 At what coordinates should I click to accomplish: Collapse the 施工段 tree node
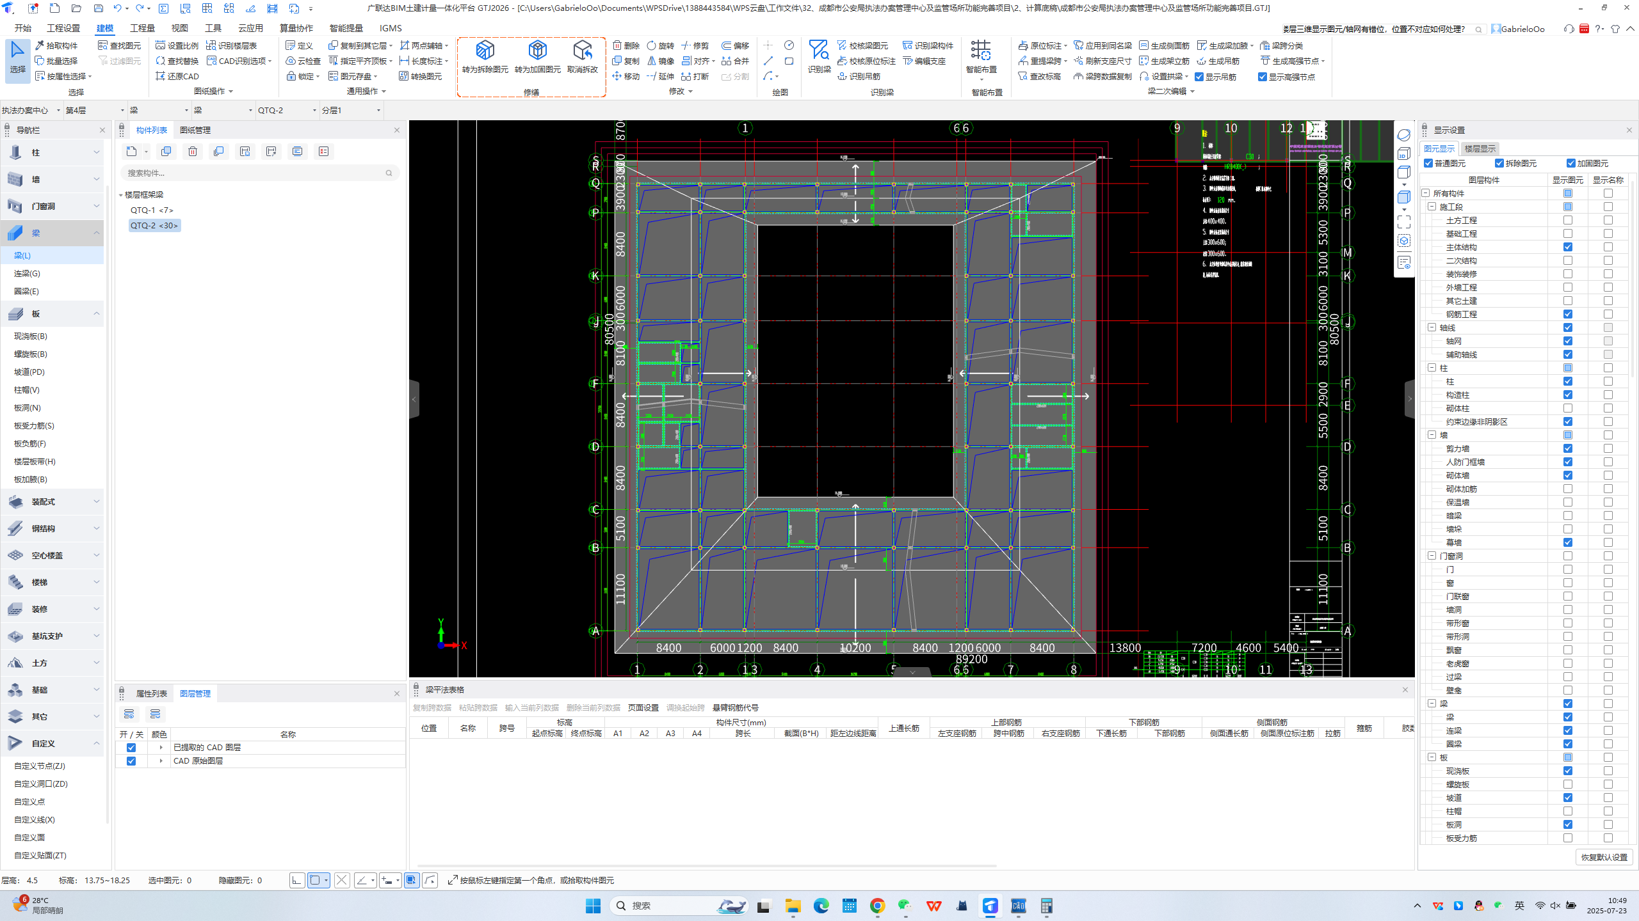point(1432,207)
